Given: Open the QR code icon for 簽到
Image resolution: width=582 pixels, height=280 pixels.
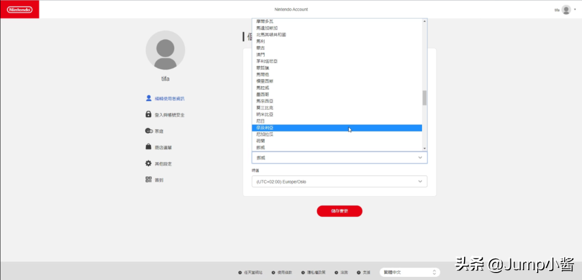Looking at the screenshot, I should tap(149, 180).
